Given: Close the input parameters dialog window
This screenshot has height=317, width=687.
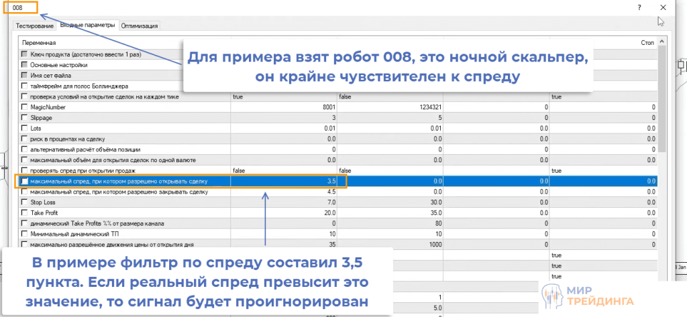Looking at the screenshot, I should [662, 9].
